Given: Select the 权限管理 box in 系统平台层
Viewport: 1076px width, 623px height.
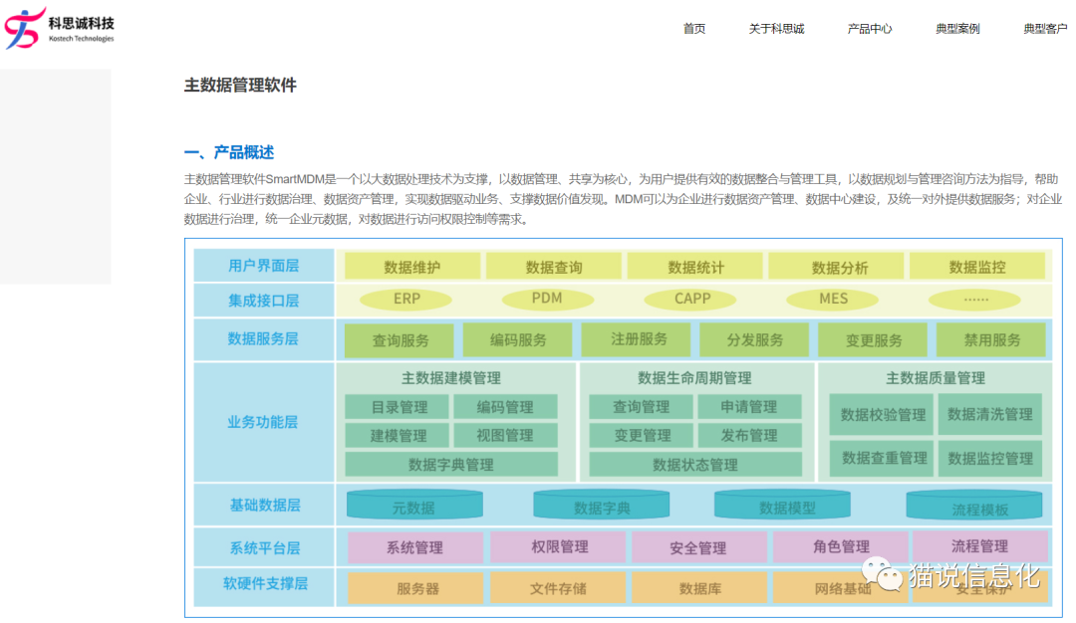Looking at the screenshot, I should pos(559,547).
